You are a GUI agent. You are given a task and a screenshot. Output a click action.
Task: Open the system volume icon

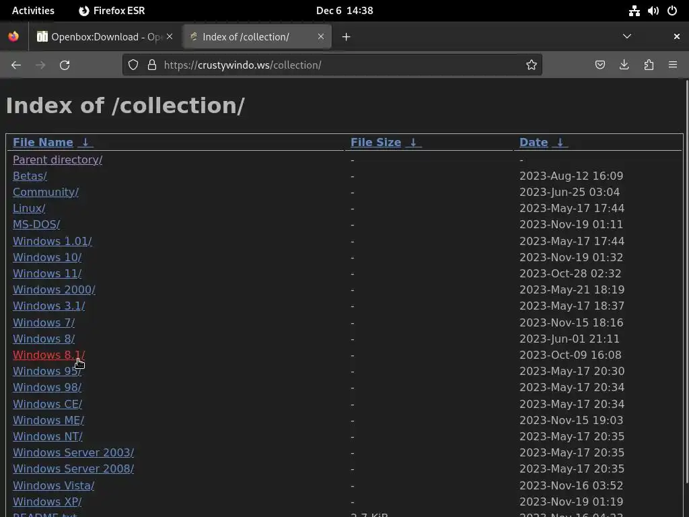pyautogui.click(x=653, y=11)
